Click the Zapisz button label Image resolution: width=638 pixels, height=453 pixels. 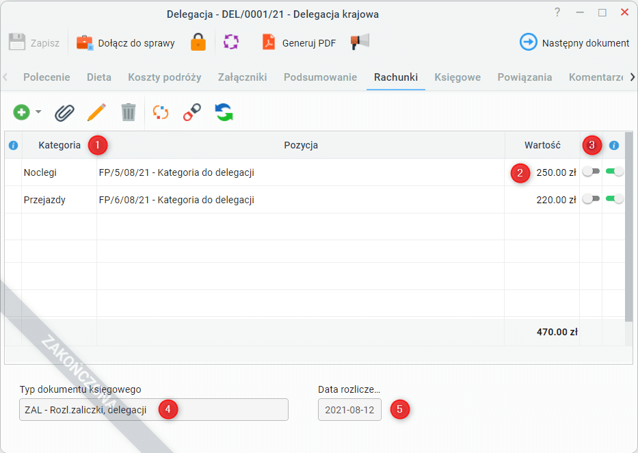coord(45,43)
